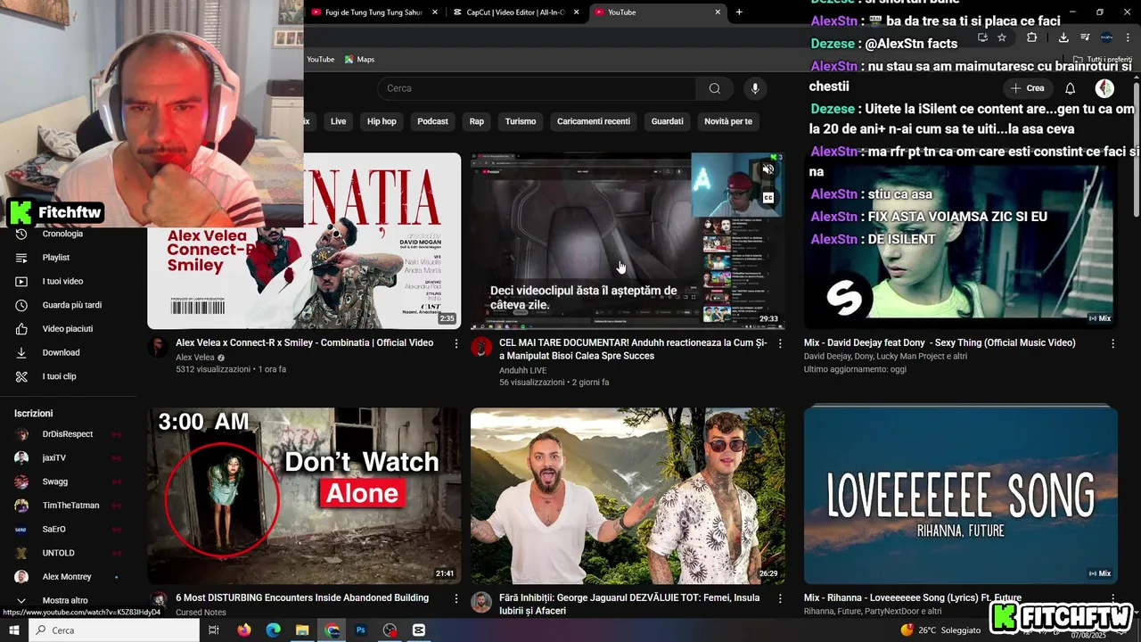
Task: Open Windows Start menu
Action: click(x=14, y=630)
